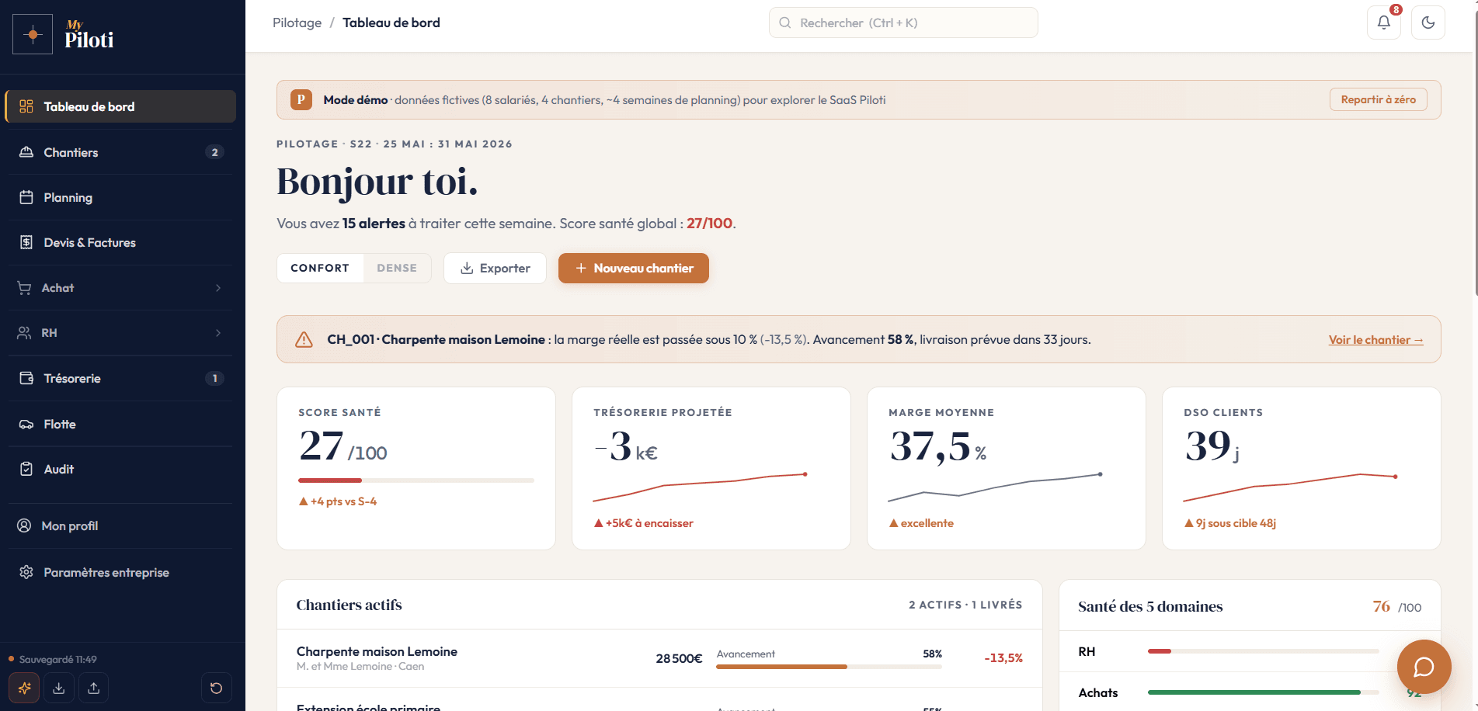
Task: Click the orange P badge in the demo banner
Action: click(301, 99)
